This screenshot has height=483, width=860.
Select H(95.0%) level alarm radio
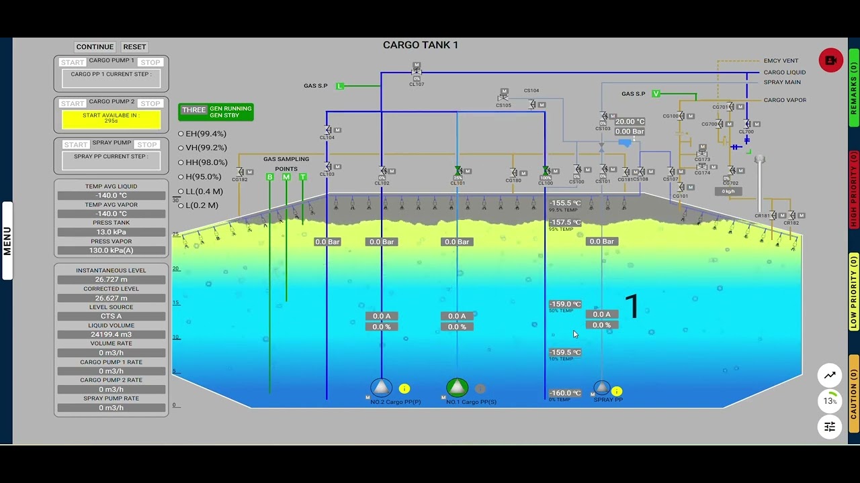pos(181,176)
